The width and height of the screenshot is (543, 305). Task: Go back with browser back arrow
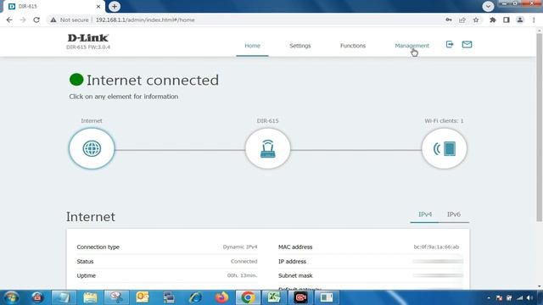[9, 20]
